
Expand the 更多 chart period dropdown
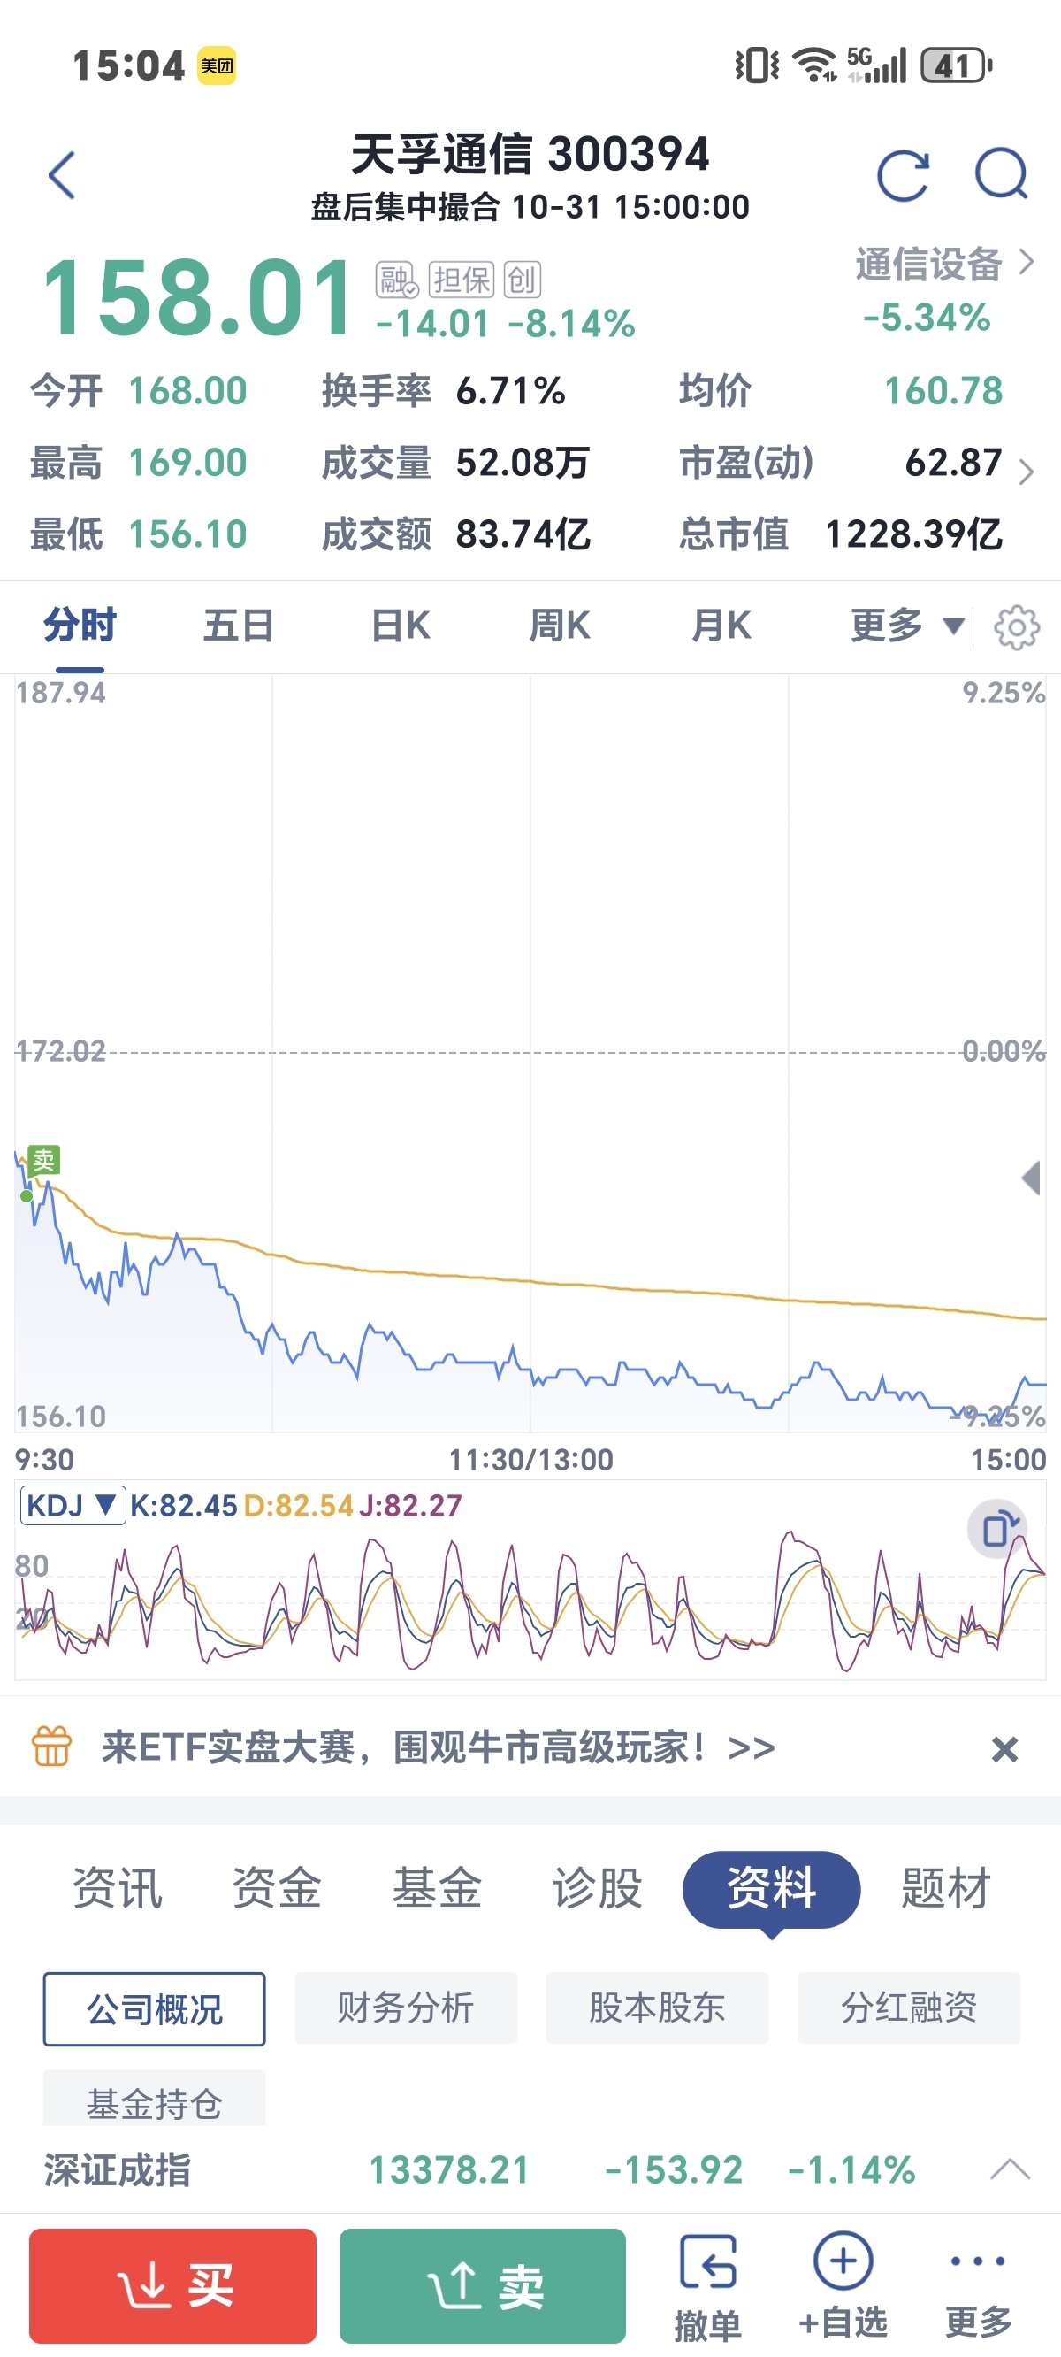(x=906, y=626)
